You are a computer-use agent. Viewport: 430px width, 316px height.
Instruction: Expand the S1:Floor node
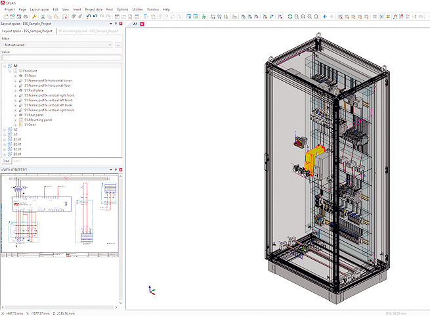[x=15, y=76]
